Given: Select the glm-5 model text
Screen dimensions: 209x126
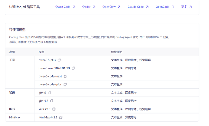Looking at the screenshot, I should [x=42, y=93].
